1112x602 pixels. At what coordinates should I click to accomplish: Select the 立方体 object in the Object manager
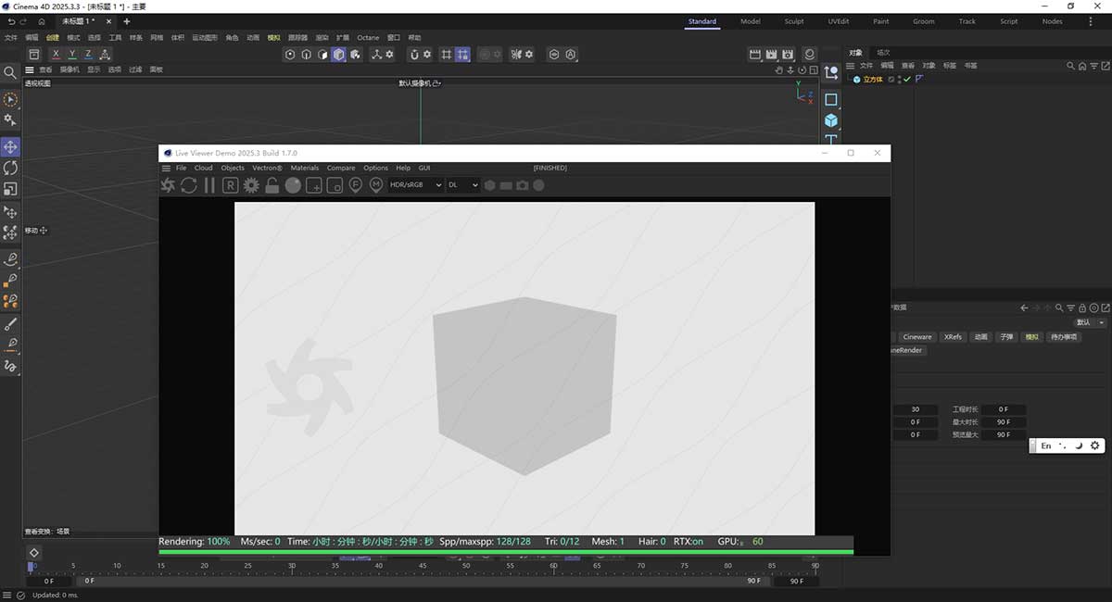click(x=872, y=79)
